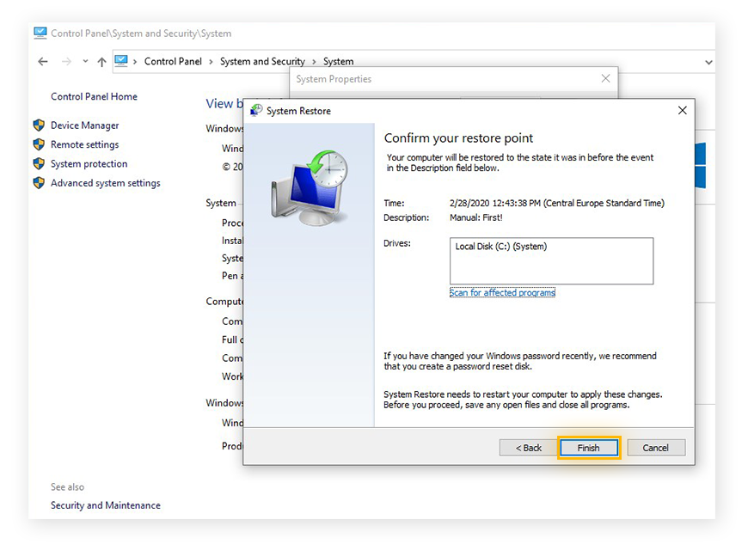Viewport: 748px width, 544px height.
Task: Click the Device Manager shield icon
Action: click(39, 125)
